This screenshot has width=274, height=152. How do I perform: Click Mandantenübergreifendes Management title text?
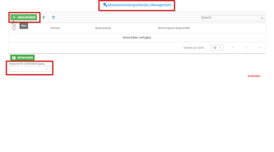[x=139, y=5]
